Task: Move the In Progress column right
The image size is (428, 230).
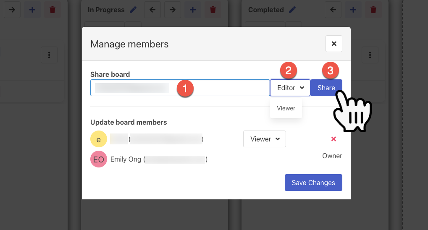Action: (x=173, y=10)
